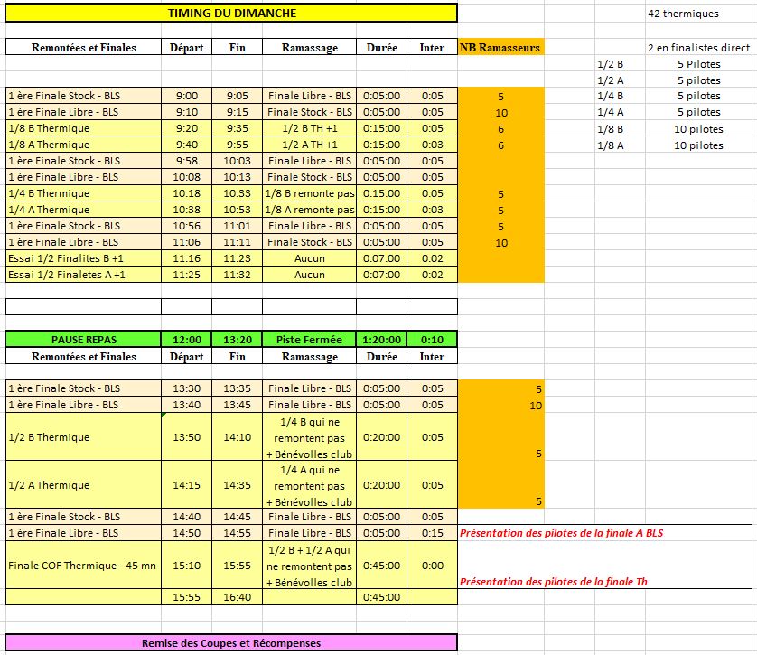Click 'Présentation des pilotes de la finale Th'
The image size is (757, 655).
pos(553,582)
